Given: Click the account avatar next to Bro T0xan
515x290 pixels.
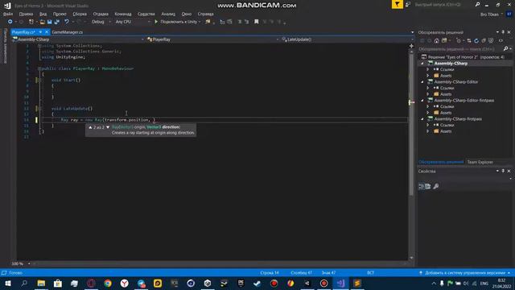Looking at the screenshot, I should pyautogui.click(x=509, y=14).
